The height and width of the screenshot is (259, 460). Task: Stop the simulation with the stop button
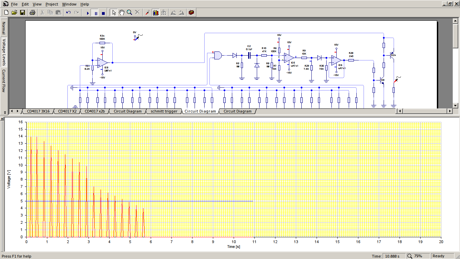pyautogui.click(x=103, y=13)
